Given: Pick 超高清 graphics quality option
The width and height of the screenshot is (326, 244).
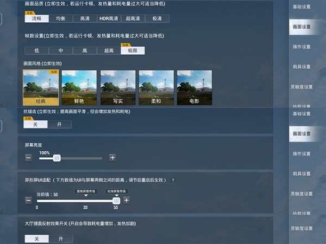Looking at the screenshot, I should pyautogui.click(x=133, y=18).
